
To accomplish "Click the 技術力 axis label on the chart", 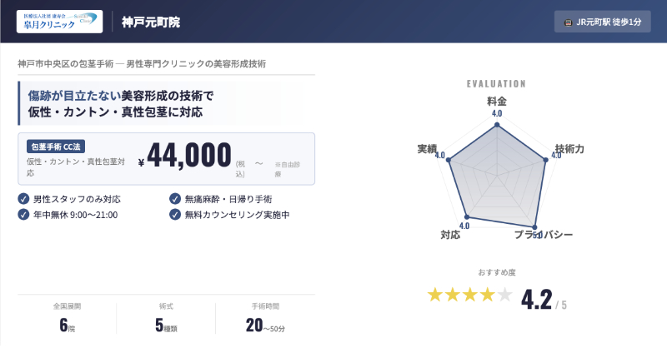I will click(x=569, y=148).
